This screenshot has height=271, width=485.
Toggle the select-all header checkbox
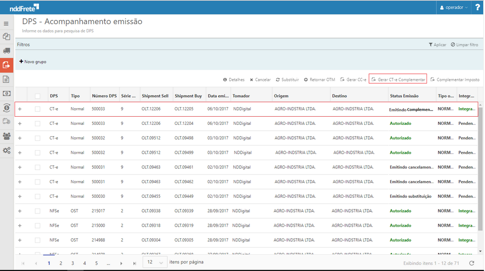tap(38, 96)
